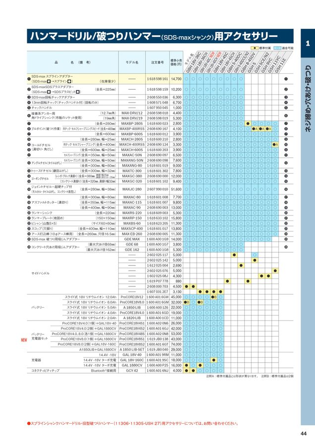Viewport: 315px width, 446px height.
Task: Click チャックハンドル product name
Action: [x=42, y=108]
